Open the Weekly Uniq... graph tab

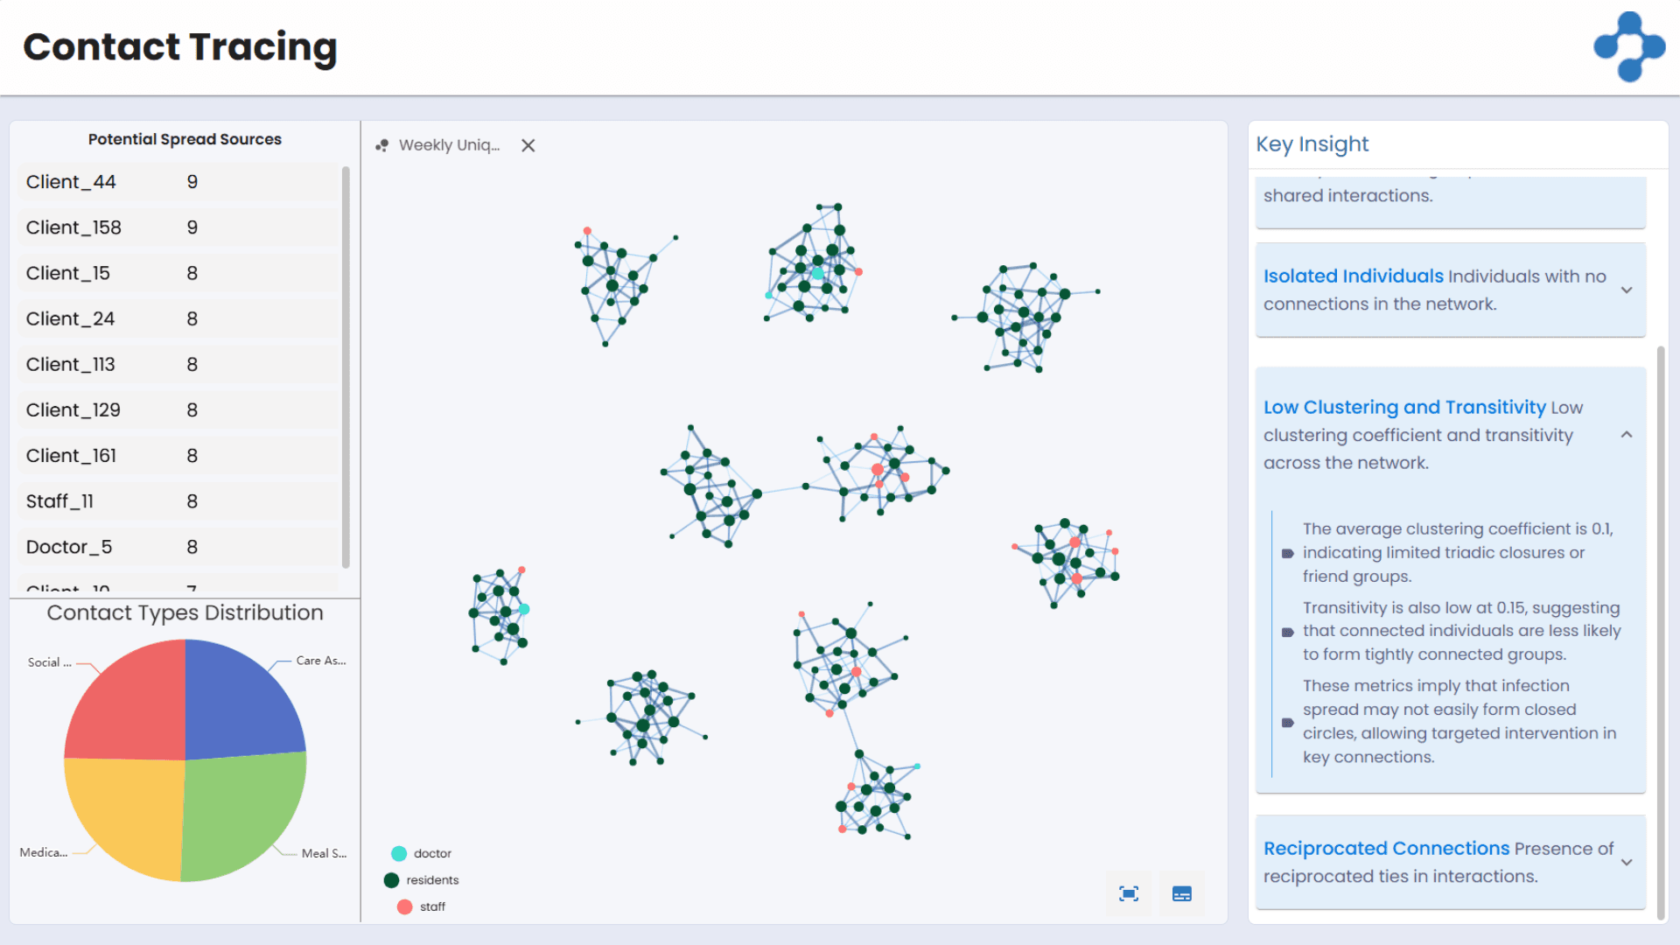click(x=449, y=145)
